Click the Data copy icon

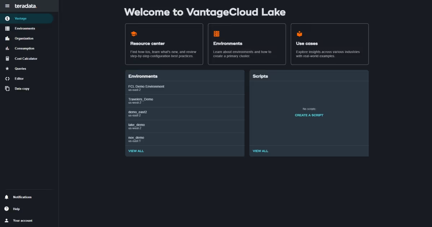click(8, 88)
